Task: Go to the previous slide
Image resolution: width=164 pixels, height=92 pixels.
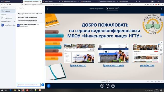Action: point(99,82)
